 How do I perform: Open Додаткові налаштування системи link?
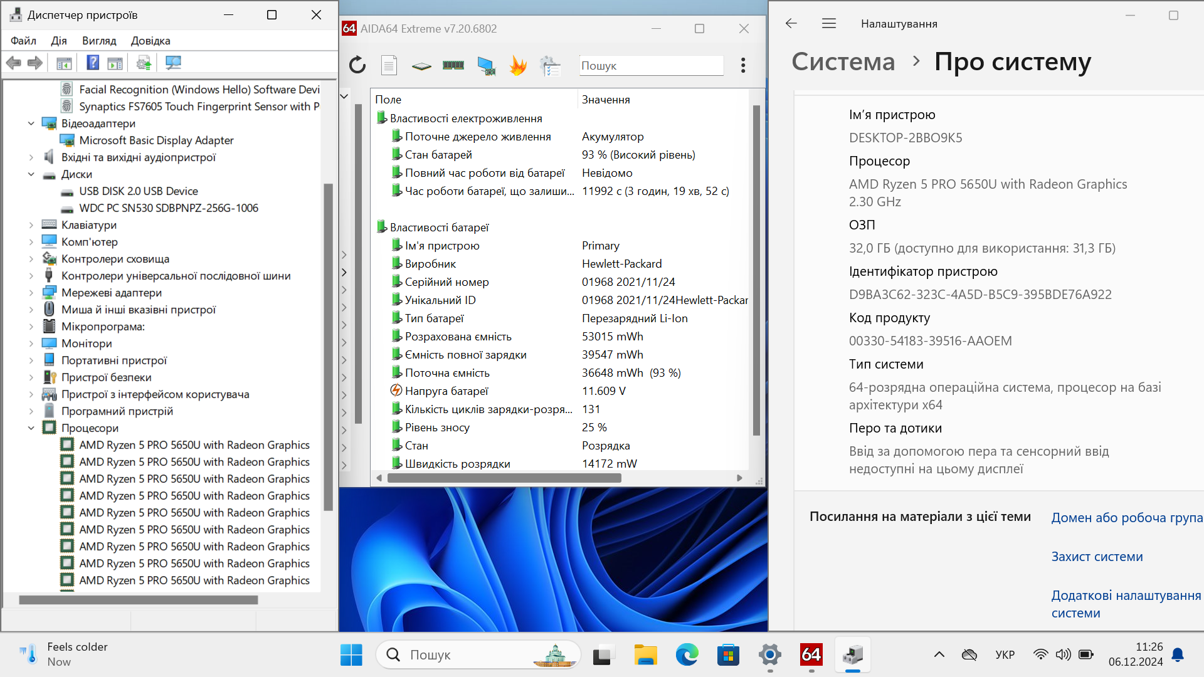pyautogui.click(x=1126, y=604)
